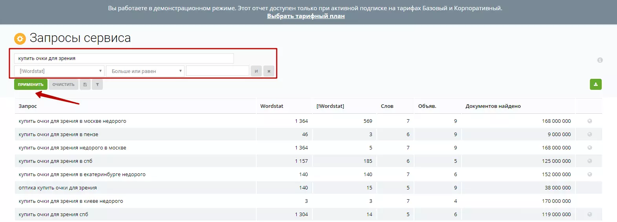Click the '168 000 000' value in first row
Viewport: 617px width, 222px height.
(x=556, y=121)
